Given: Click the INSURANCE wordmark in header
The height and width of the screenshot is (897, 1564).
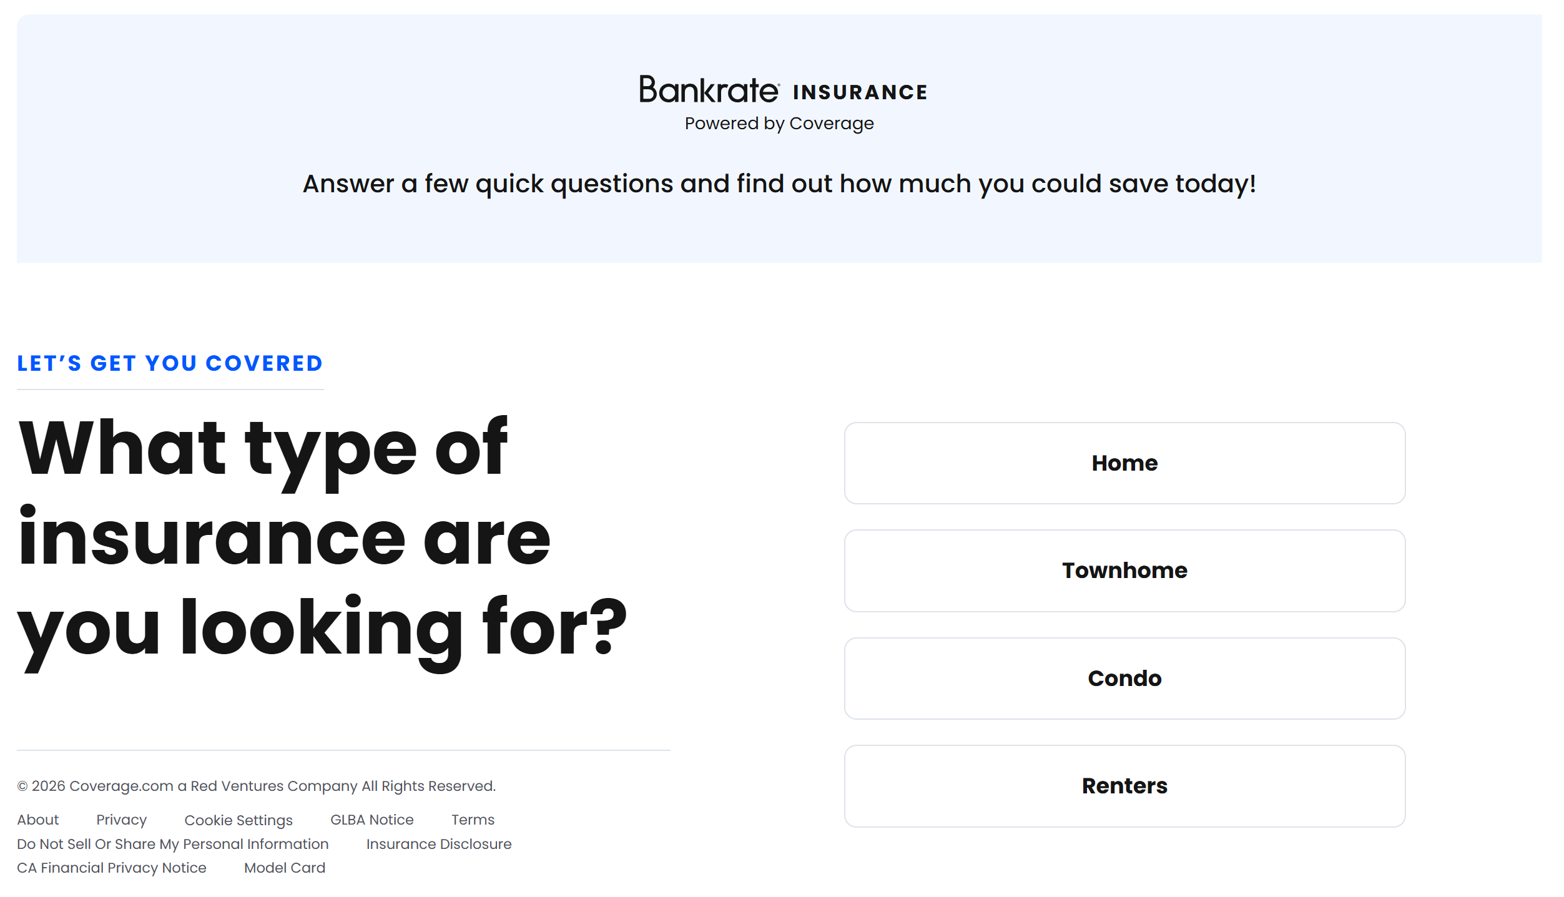Looking at the screenshot, I should [x=860, y=92].
